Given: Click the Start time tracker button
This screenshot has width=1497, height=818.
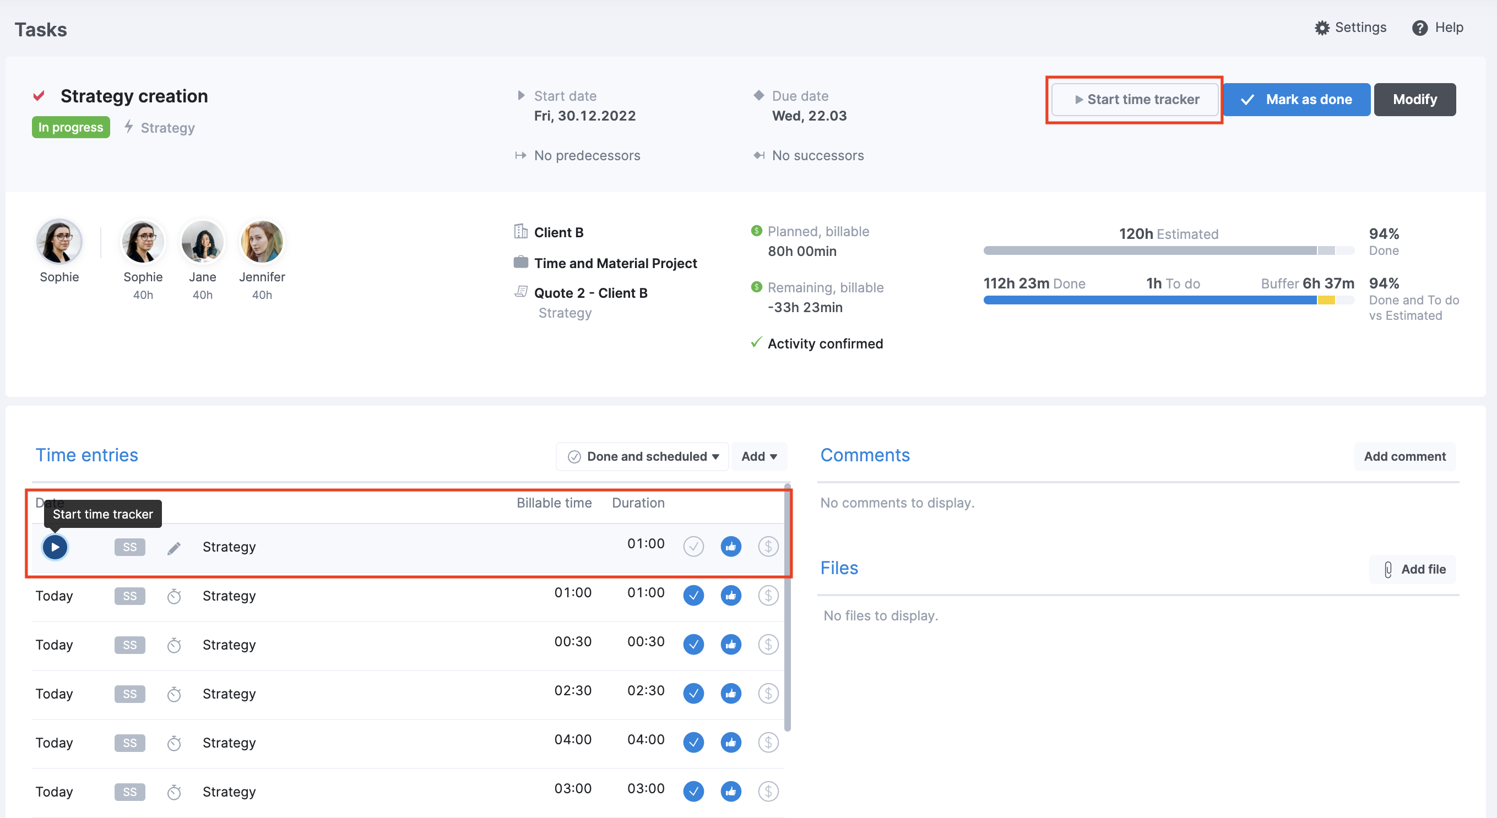Looking at the screenshot, I should (1135, 99).
